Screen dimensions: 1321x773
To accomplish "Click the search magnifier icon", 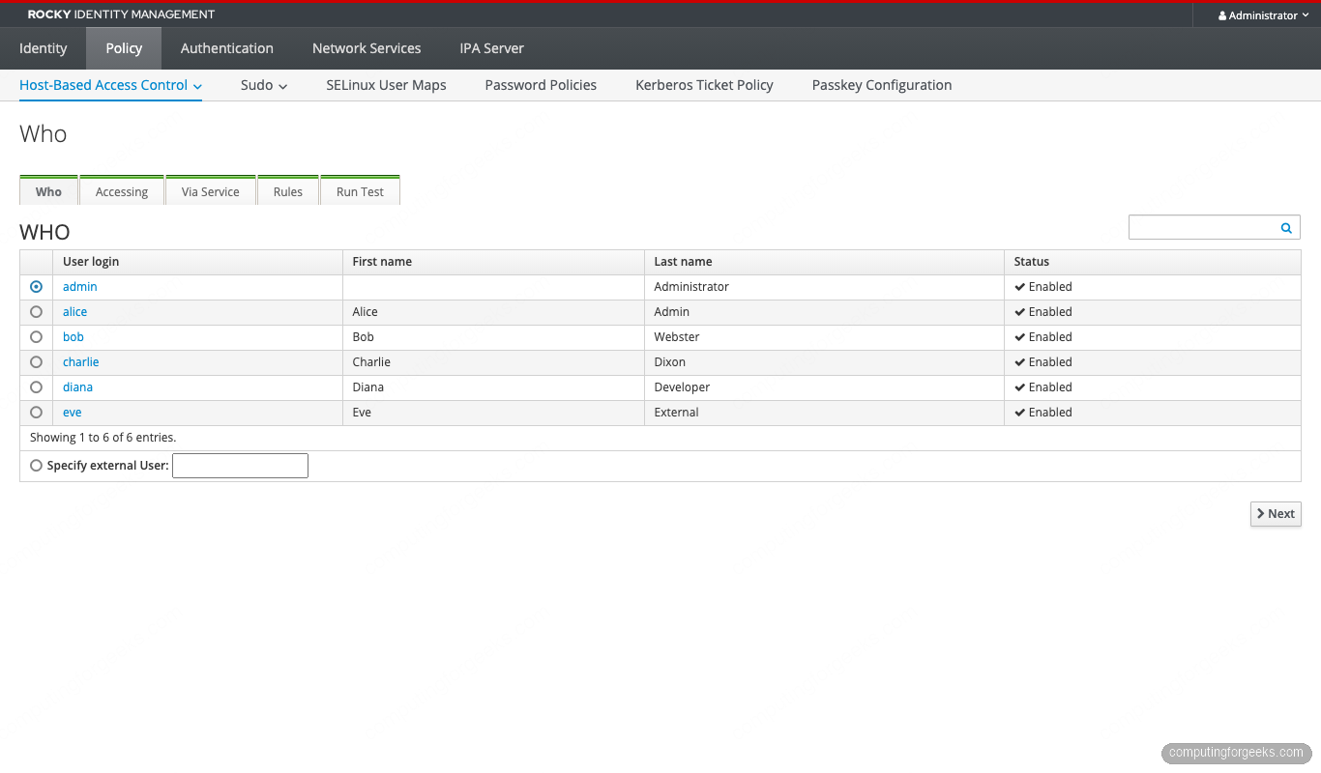I will tap(1286, 228).
